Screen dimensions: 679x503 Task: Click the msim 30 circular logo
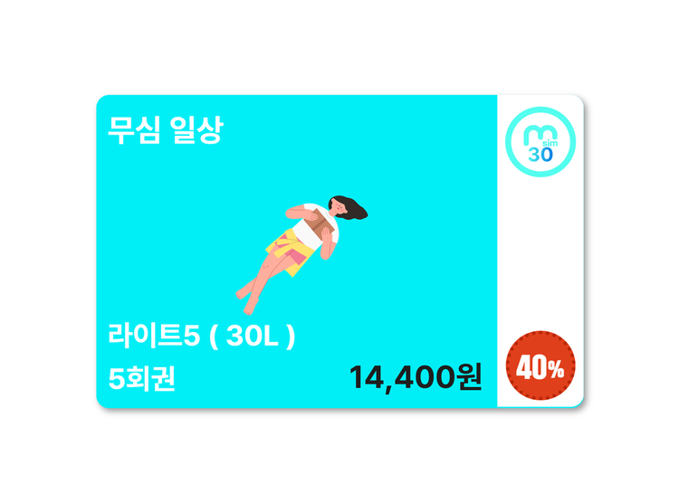click(x=540, y=141)
